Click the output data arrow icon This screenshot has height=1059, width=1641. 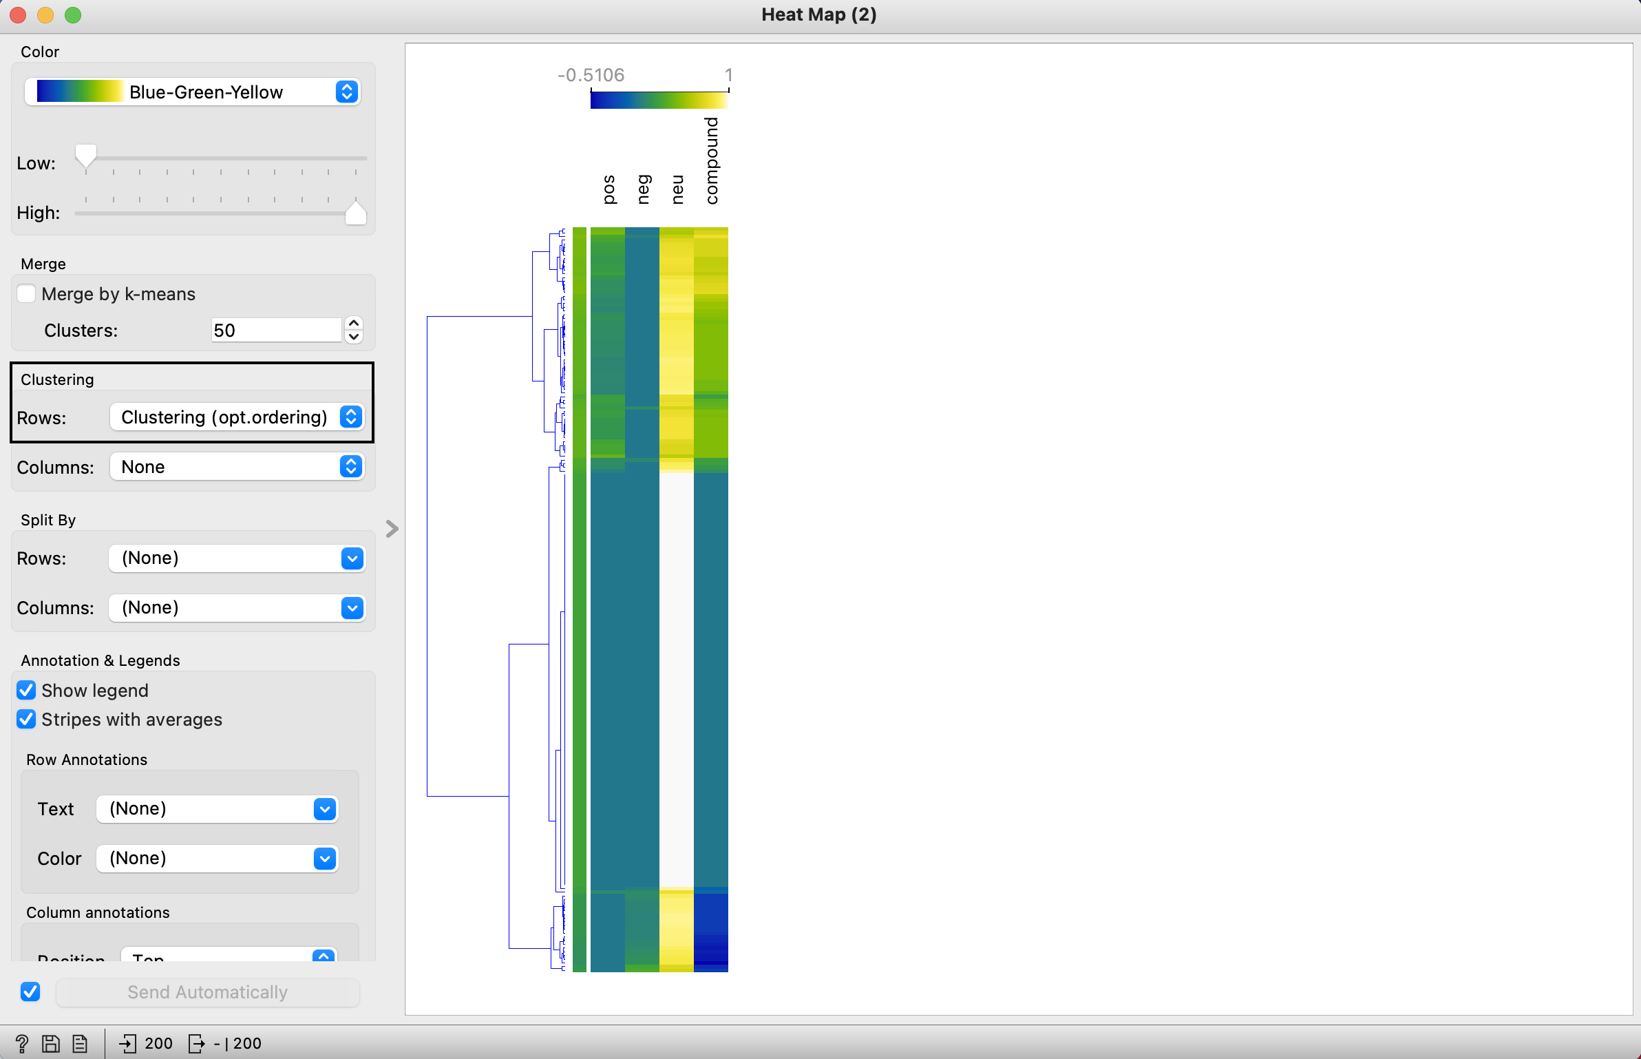click(x=196, y=1044)
